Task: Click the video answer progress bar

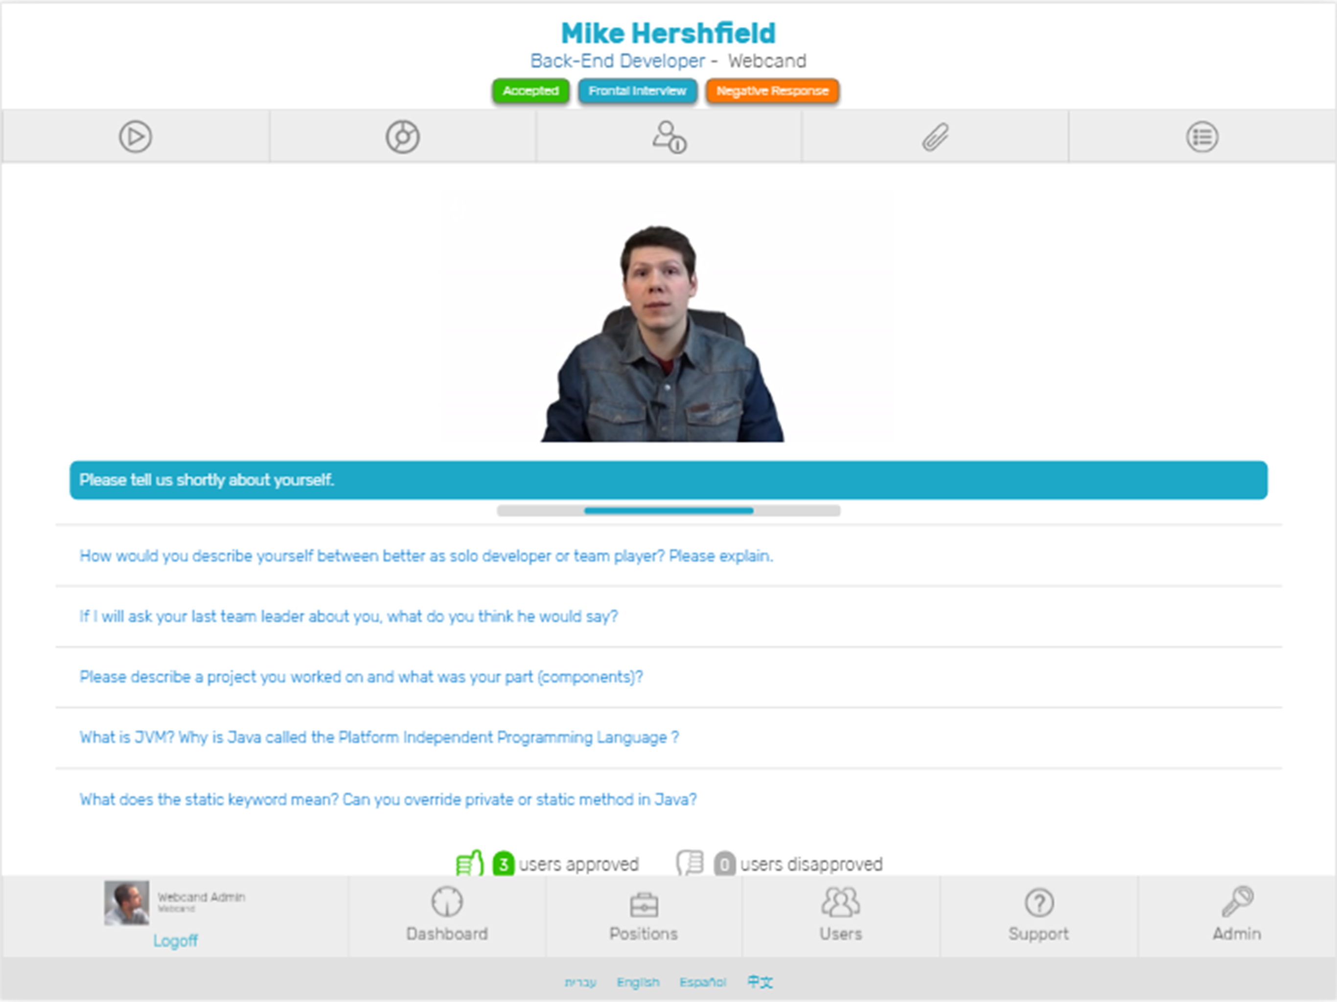Action: click(668, 511)
